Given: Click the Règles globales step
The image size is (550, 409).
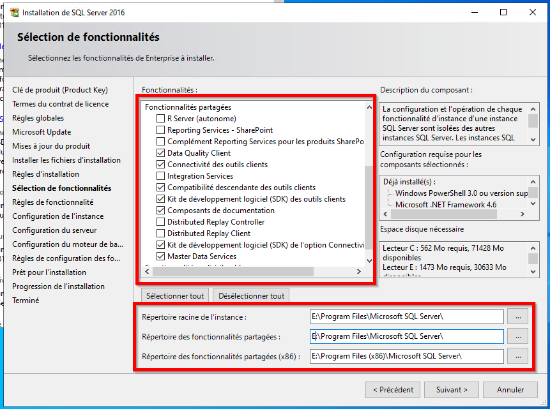Looking at the screenshot, I should (38, 118).
